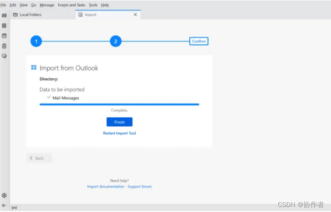The height and width of the screenshot is (212, 331).
Task: Open Settings gear icon in sidebar
Action: (x=4, y=195)
